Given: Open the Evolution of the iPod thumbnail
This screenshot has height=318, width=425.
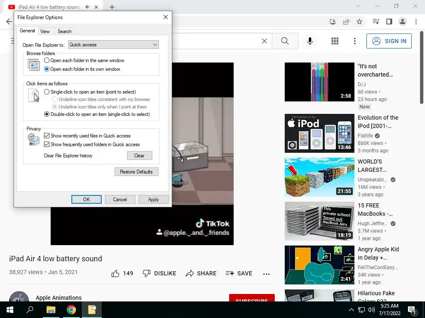Looking at the screenshot, I should (x=319, y=133).
